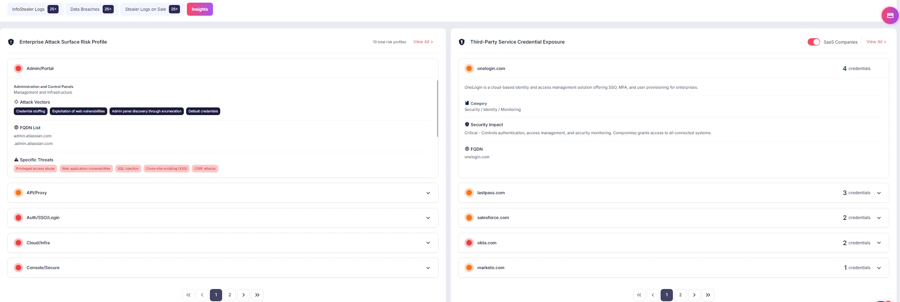Click the red status dot for Console/Secure
Viewport: 900px width, 302px height.
point(18,268)
